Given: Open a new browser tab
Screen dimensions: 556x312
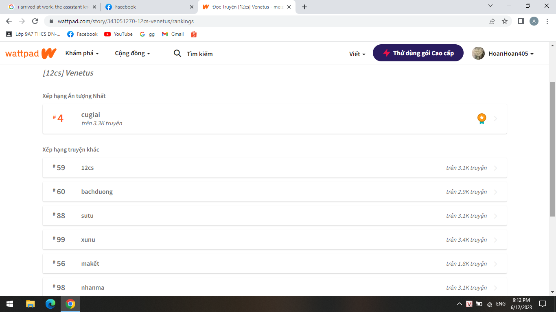Looking at the screenshot, I should (x=304, y=7).
